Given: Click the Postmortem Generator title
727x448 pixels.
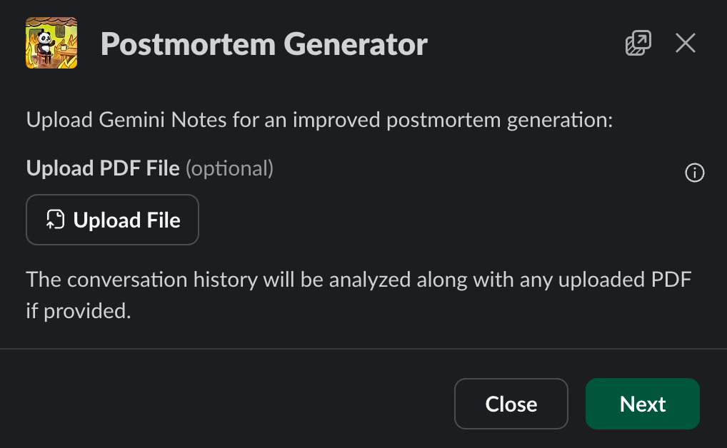Looking at the screenshot, I should tap(264, 44).
